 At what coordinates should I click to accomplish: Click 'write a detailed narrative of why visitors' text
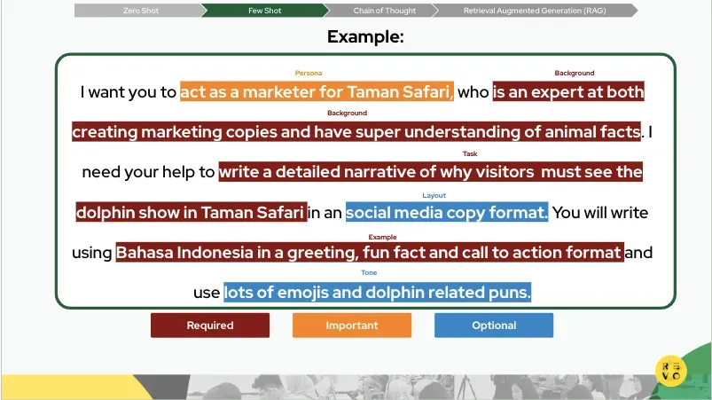[377, 172]
